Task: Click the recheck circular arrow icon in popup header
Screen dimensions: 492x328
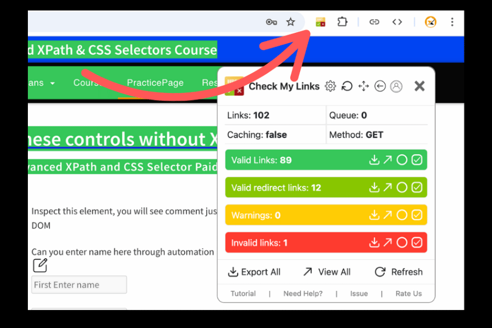Action: 347,86
